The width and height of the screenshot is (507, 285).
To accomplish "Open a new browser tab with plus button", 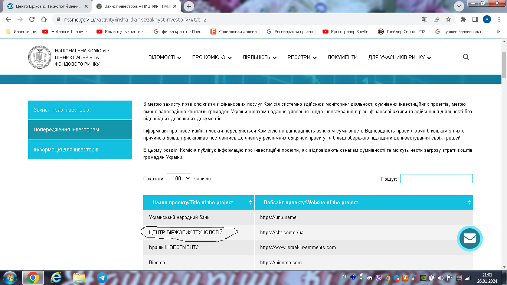I will 189,6.
